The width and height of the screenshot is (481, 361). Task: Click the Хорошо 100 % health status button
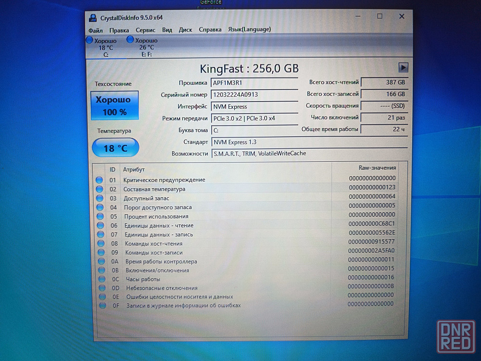click(x=114, y=105)
